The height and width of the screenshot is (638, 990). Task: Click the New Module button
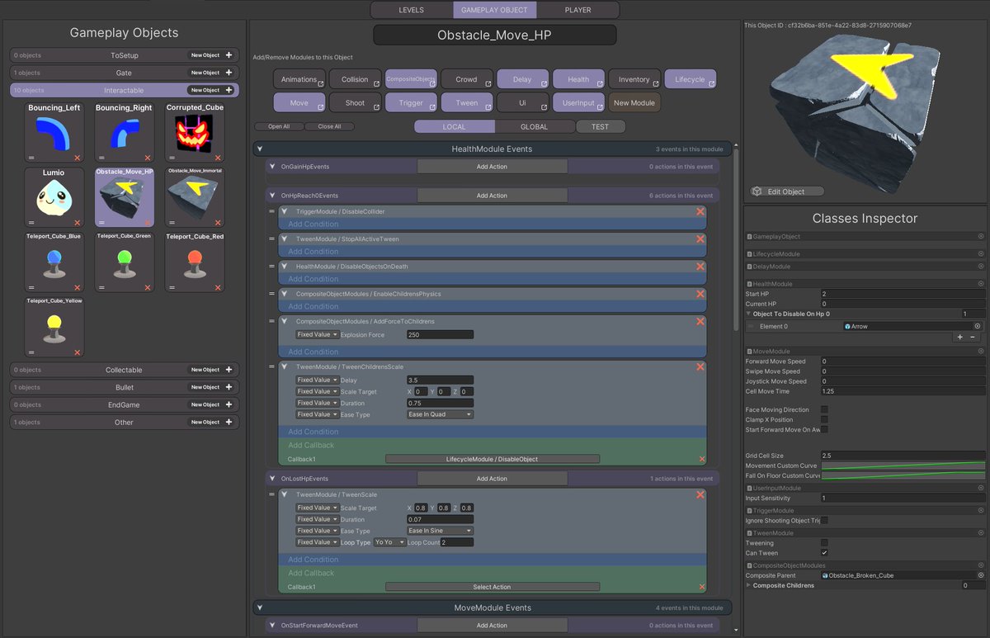tap(634, 103)
